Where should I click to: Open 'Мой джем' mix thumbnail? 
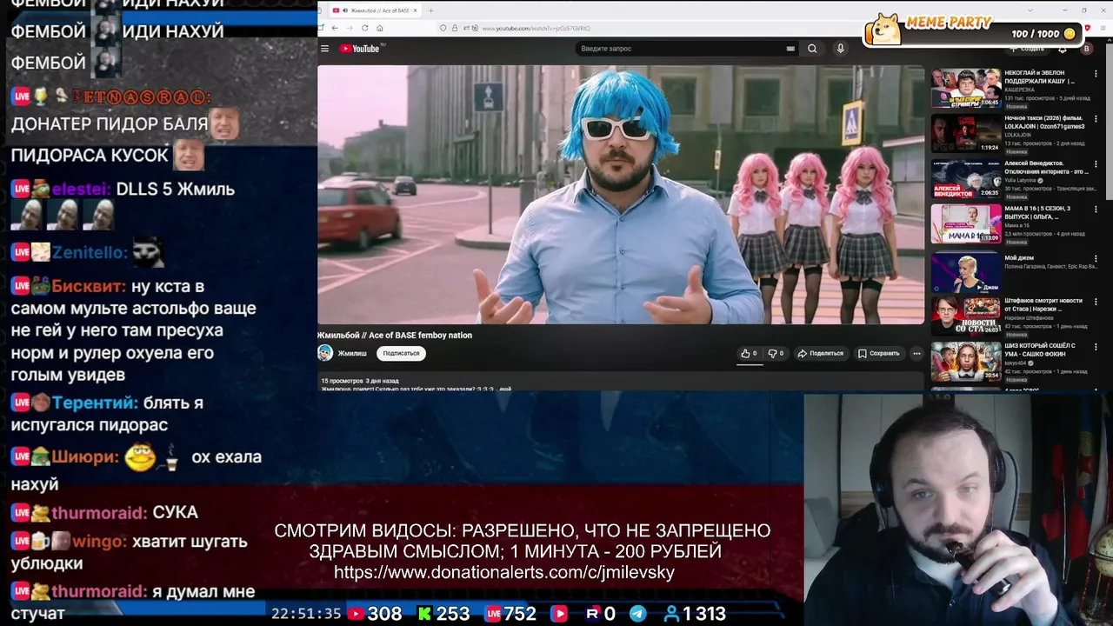pyautogui.click(x=966, y=272)
